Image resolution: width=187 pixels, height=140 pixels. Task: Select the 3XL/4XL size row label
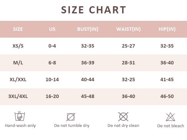point(18,96)
